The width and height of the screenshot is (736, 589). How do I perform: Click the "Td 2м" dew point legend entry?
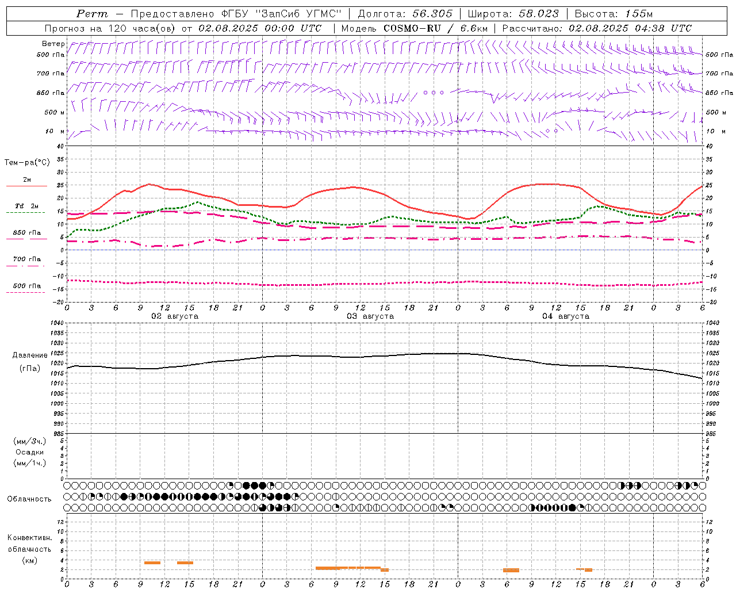27,206
